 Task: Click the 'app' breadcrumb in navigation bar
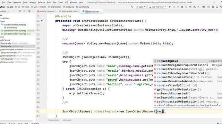coord(10,7)
